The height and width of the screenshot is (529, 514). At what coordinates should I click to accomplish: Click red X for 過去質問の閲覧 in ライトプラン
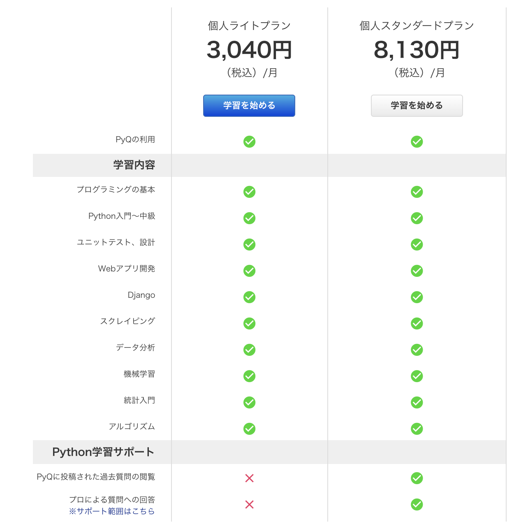point(249,478)
